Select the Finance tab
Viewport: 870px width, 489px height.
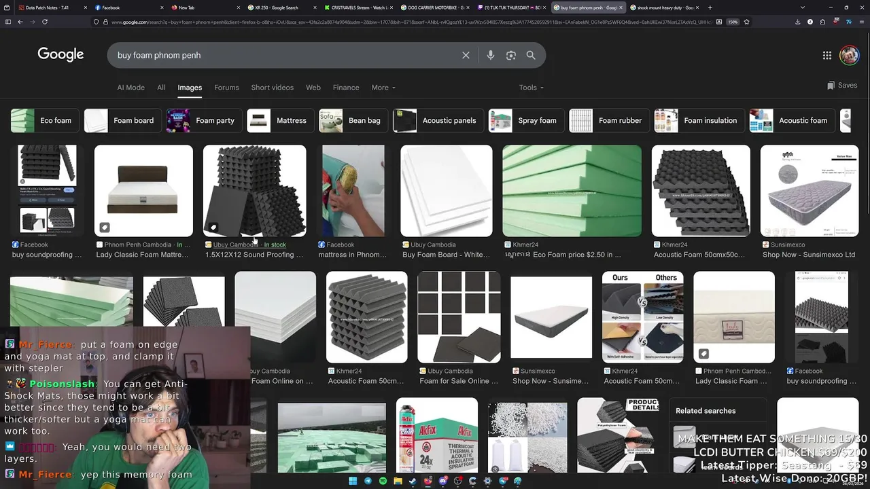pos(346,88)
